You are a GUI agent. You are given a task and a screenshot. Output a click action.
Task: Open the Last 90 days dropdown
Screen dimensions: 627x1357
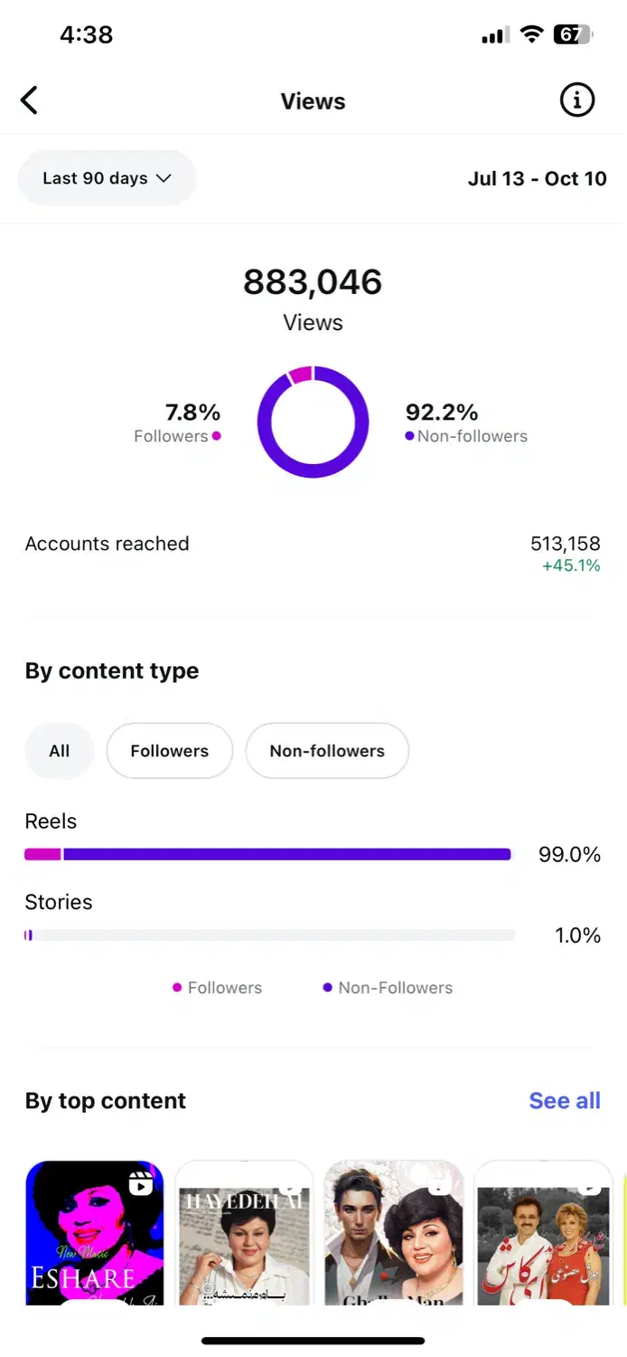point(107,178)
